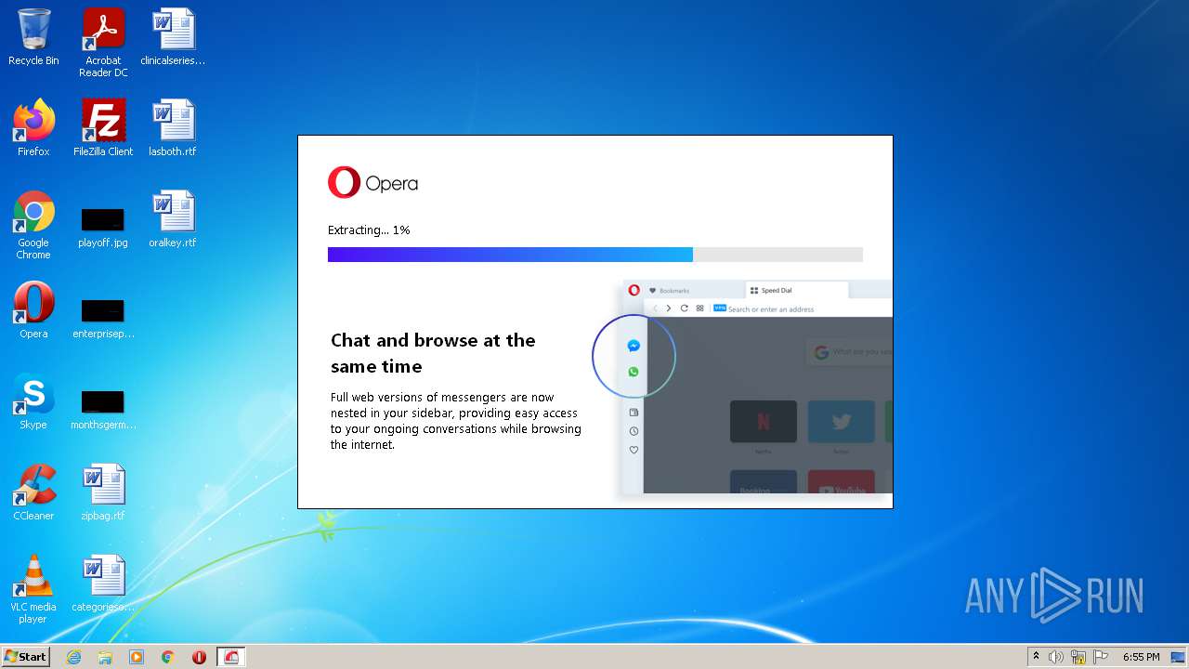This screenshot has height=669, width=1189.
Task: Click the 'Extracting... 1%' status text
Action: point(369,230)
